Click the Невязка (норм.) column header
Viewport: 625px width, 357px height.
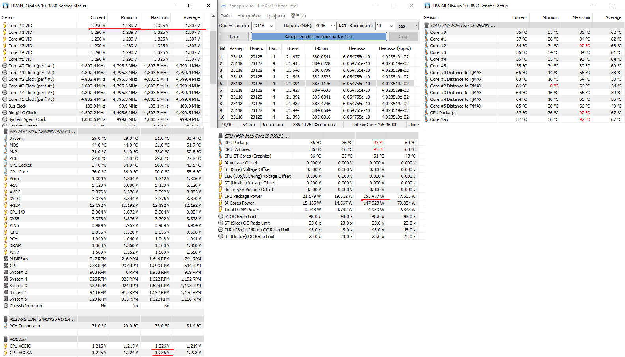point(395,48)
